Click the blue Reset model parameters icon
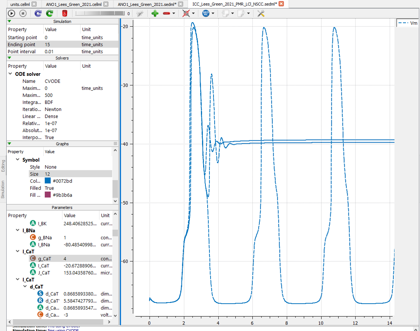 (x=38, y=13)
